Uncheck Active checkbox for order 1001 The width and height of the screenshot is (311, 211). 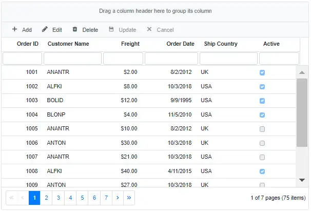pos(262,73)
